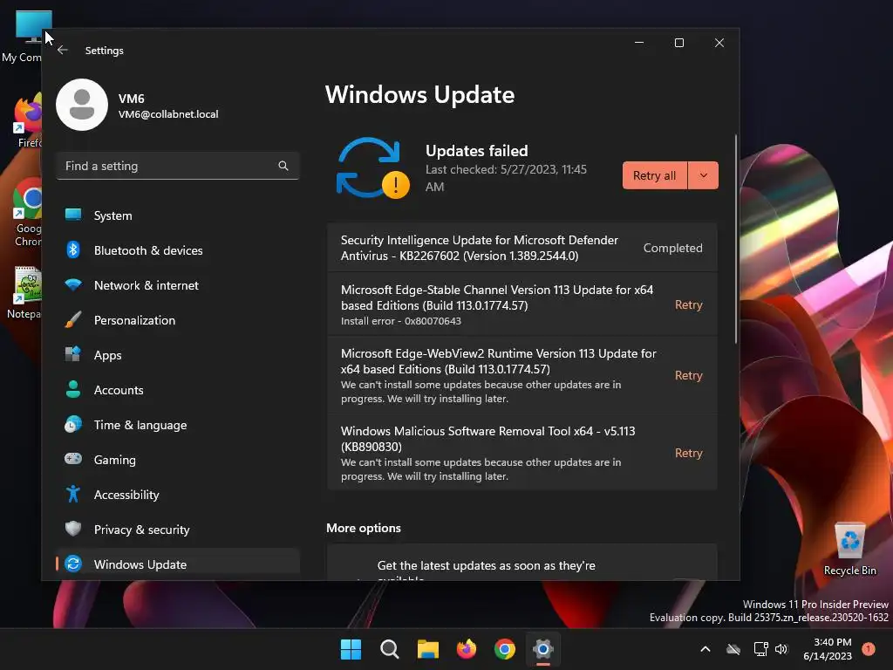Click the Updates failed heading
The width and height of the screenshot is (893, 670).
tap(477, 151)
